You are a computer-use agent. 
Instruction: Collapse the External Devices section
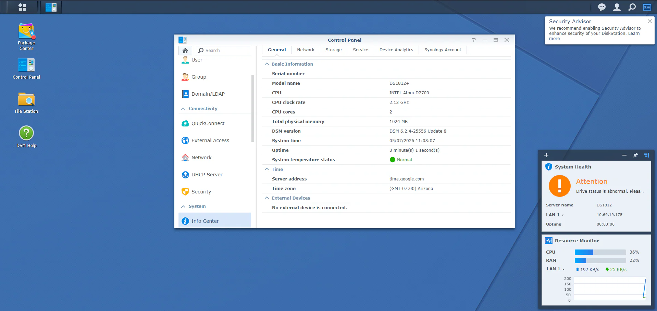267,198
